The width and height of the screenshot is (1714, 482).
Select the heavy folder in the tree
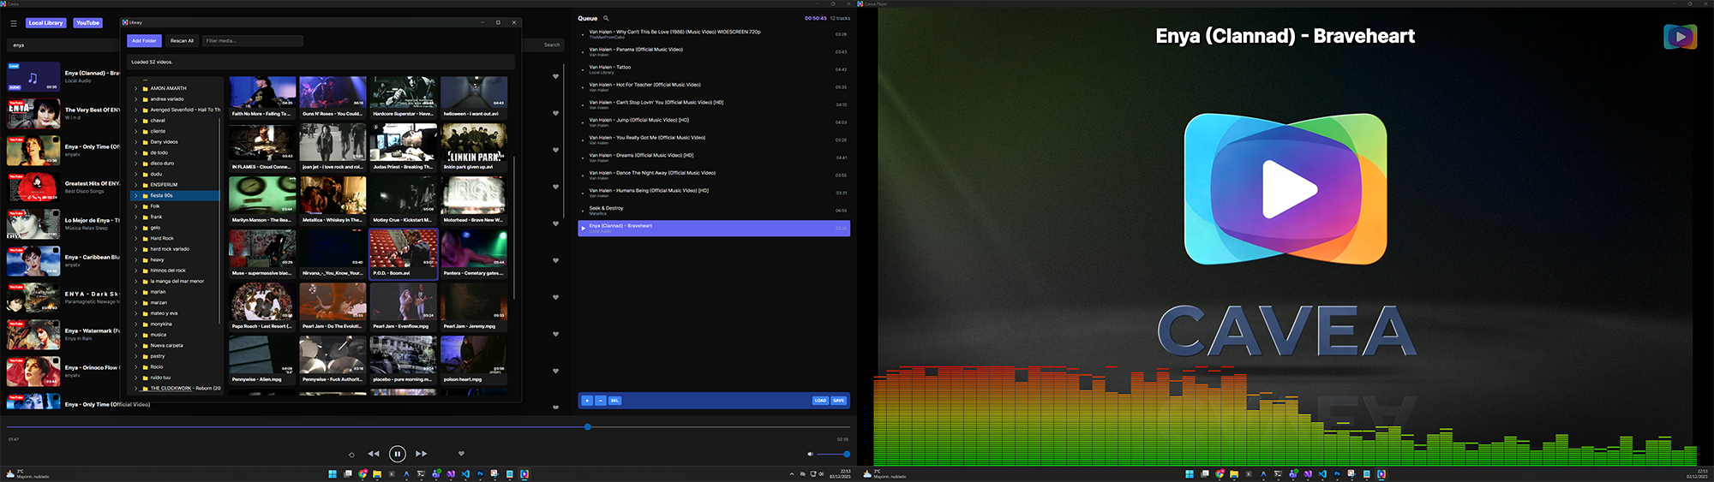click(175, 259)
